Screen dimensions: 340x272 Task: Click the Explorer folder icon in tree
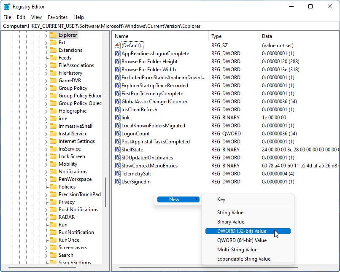[53, 35]
